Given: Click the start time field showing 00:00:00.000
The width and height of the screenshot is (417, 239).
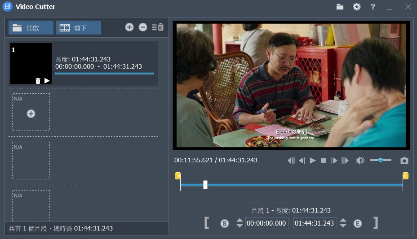Looking at the screenshot, I should (x=267, y=223).
